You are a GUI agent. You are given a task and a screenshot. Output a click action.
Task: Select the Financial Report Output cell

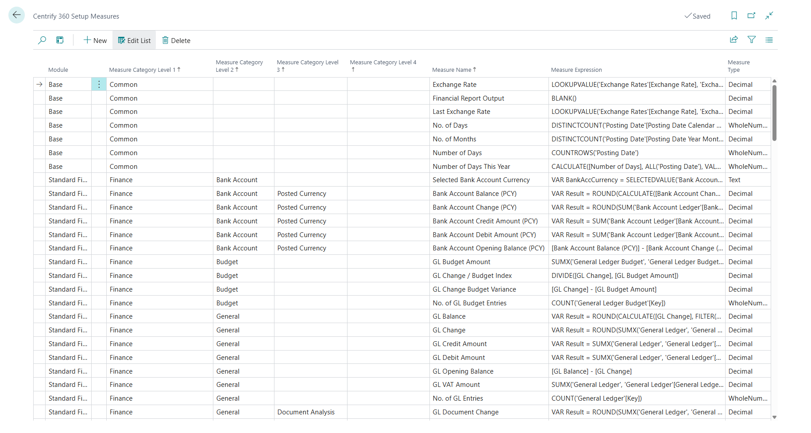point(489,98)
